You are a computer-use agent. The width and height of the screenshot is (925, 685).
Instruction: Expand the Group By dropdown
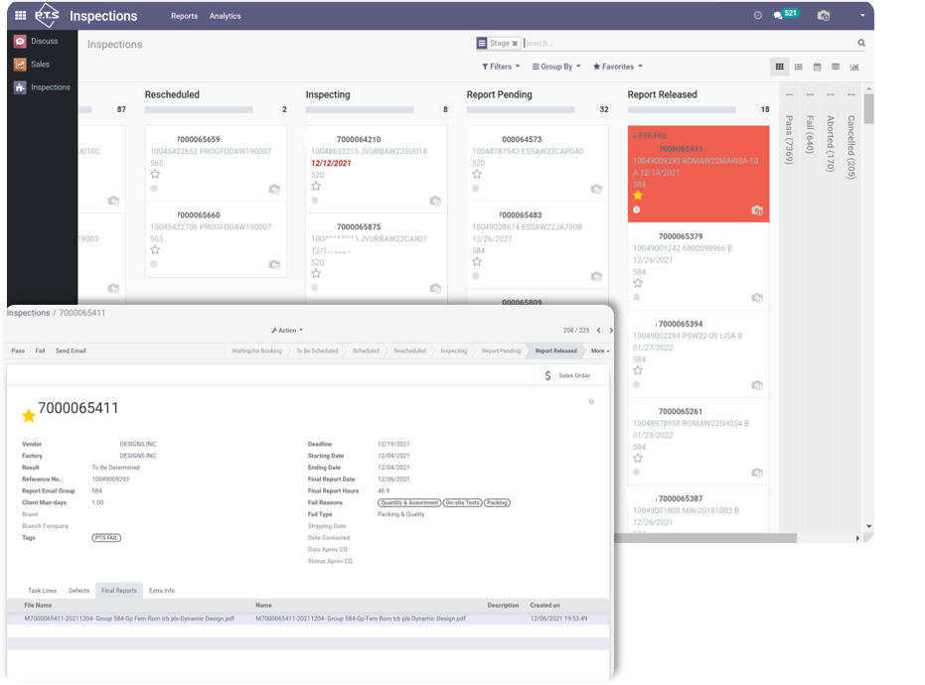click(556, 67)
